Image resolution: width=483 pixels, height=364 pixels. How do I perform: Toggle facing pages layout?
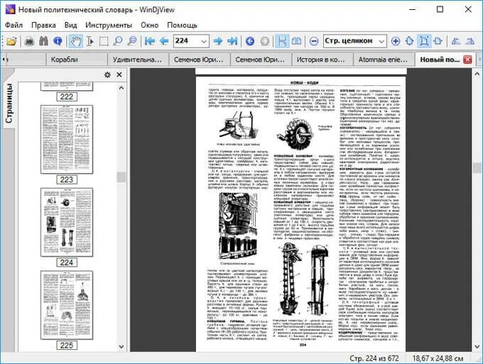point(296,41)
